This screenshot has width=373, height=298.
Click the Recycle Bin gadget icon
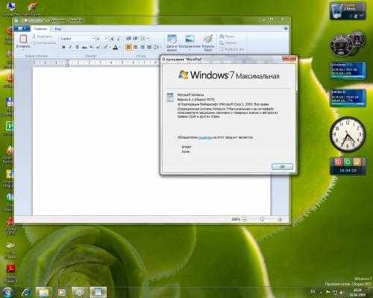pos(336,11)
